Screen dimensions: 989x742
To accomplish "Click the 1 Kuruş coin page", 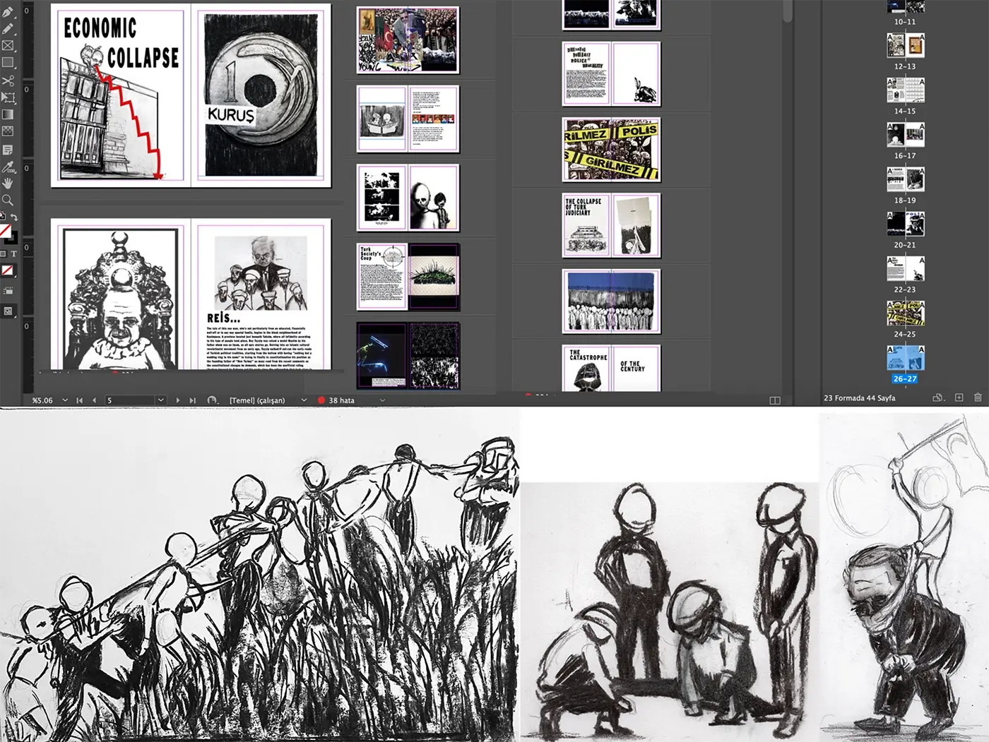I will coord(261,95).
